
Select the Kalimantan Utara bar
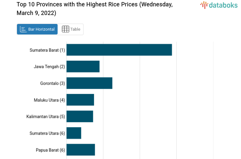point(80,116)
